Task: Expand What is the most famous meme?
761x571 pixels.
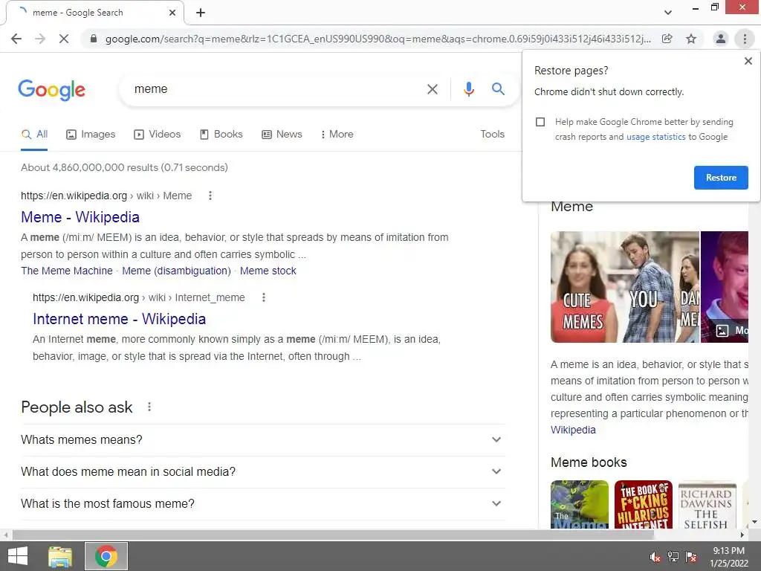Action: tap(262, 504)
